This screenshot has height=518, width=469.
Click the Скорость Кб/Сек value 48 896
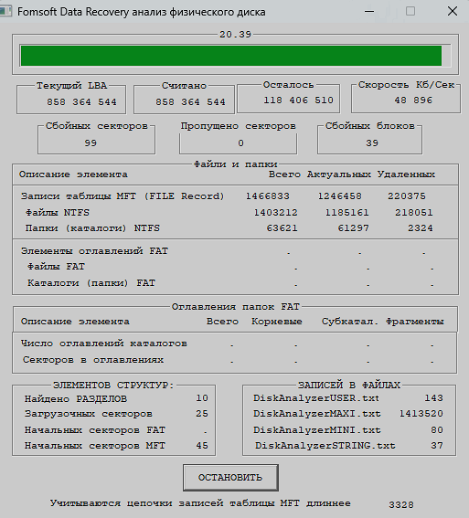pos(413,100)
